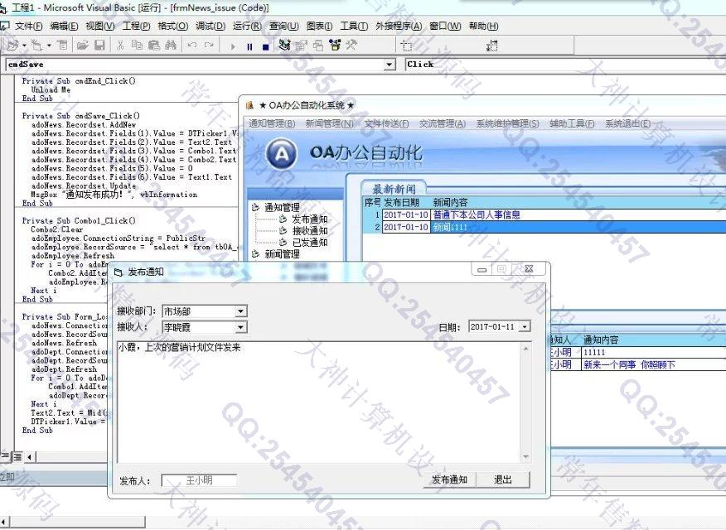Screen dimensions: 726x530
Task: Click the Paste clipboard icon
Action: [154, 46]
